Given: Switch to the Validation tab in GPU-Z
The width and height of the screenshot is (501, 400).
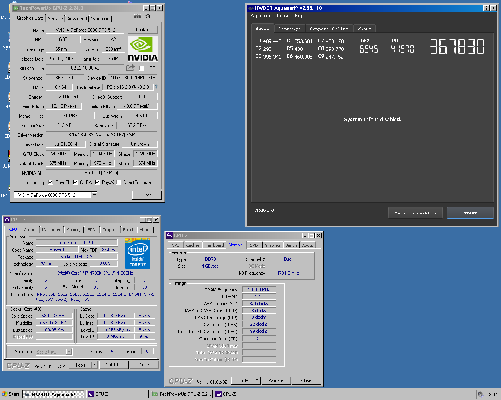Looking at the screenshot, I should pyautogui.click(x=100, y=18).
